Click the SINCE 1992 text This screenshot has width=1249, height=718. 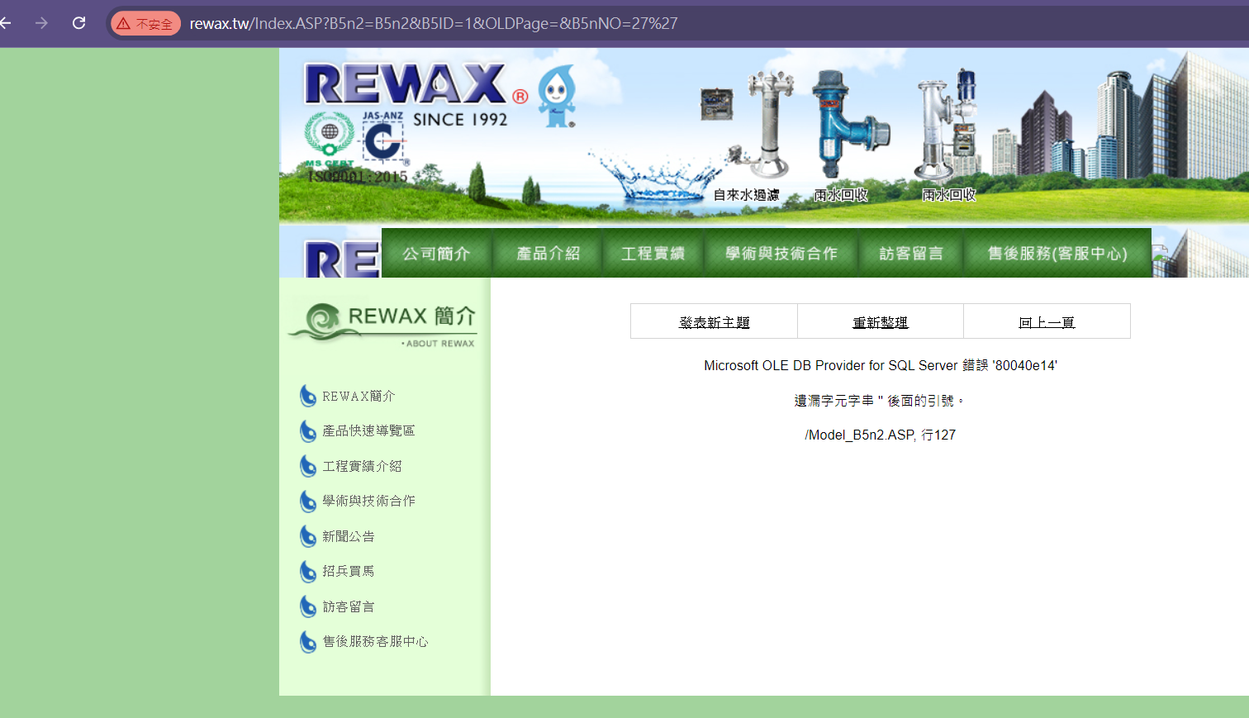(460, 120)
